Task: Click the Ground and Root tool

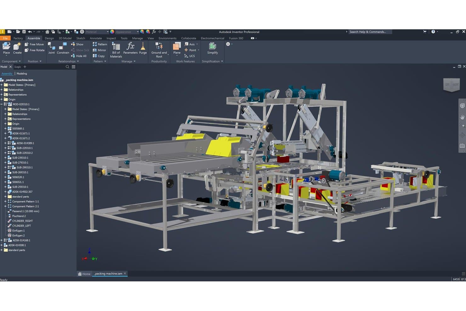Action: (x=159, y=50)
